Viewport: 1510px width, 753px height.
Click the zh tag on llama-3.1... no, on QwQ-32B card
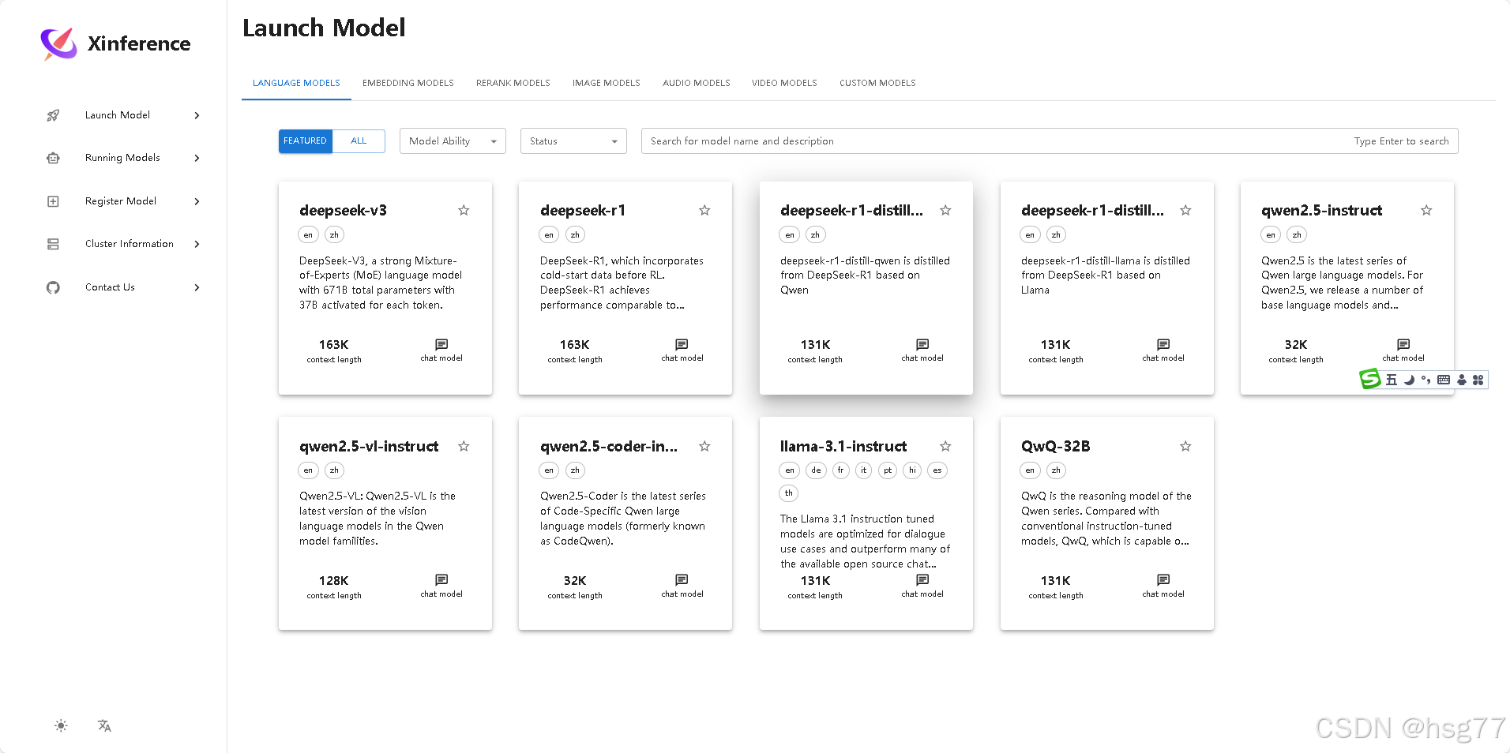pos(1056,470)
